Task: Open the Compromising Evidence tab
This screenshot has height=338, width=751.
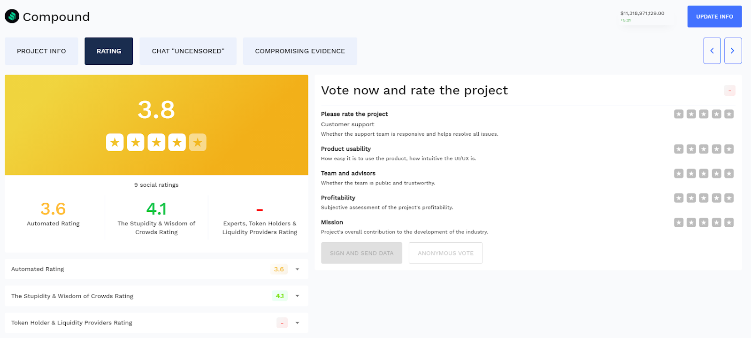Action: point(300,51)
